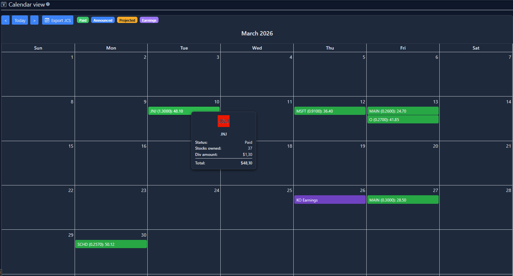Open SCHD (0.2570): 50.12 event
Image resolution: width=513 pixels, height=276 pixels.
click(111, 244)
